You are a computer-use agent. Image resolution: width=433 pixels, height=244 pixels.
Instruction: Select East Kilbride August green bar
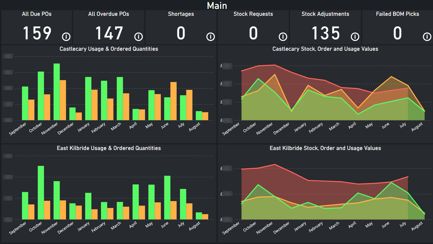coord(199,216)
